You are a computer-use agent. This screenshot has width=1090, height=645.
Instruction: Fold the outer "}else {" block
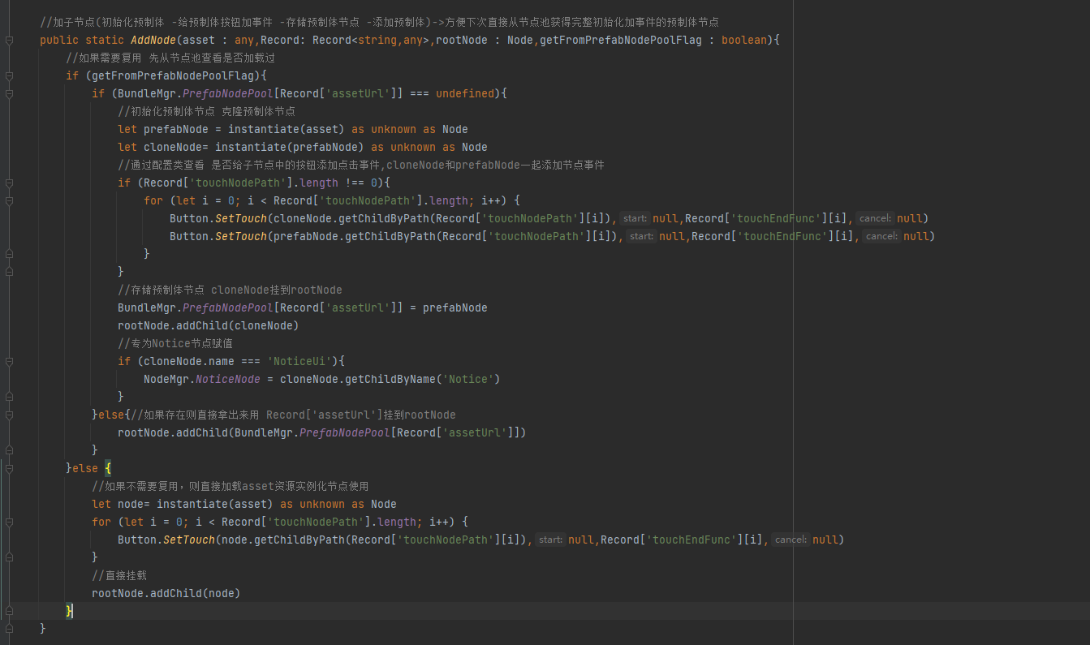pyautogui.click(x=9, y=468)
